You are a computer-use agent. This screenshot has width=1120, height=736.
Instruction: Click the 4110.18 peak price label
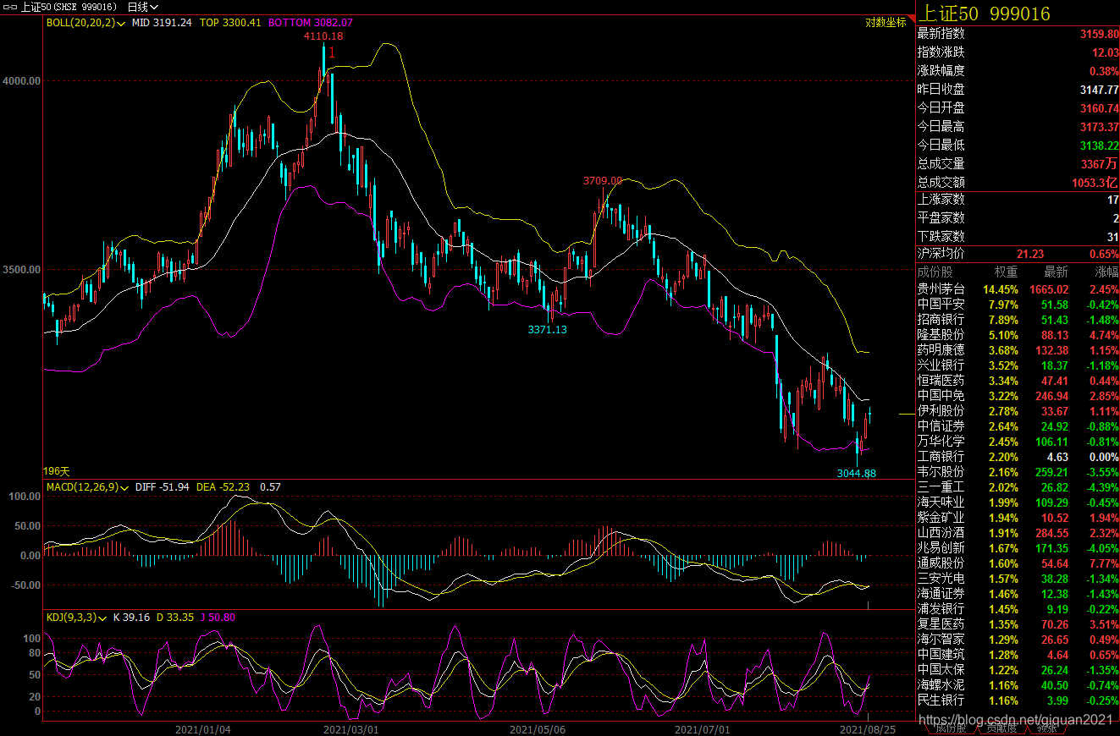[323, 36]
